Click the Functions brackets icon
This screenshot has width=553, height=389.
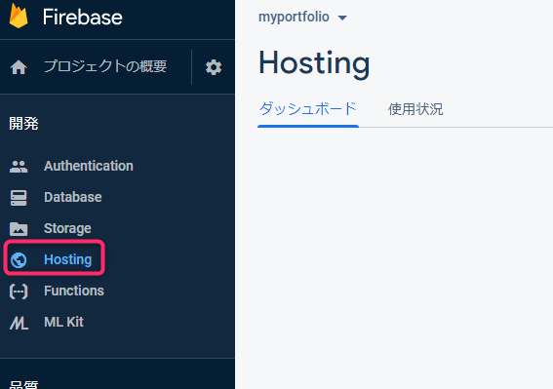19,292
